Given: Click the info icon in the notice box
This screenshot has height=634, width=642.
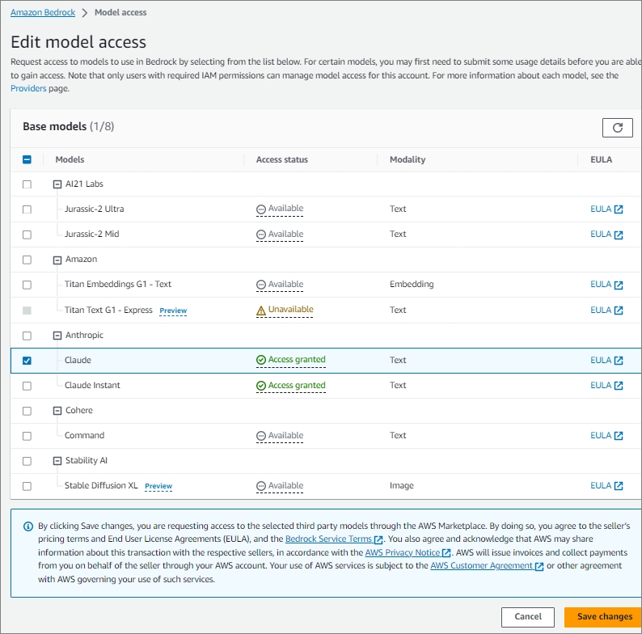Looking at the screenshot, I should 27,526.
